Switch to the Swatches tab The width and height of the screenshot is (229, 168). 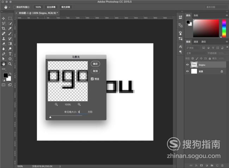point(196,16)
